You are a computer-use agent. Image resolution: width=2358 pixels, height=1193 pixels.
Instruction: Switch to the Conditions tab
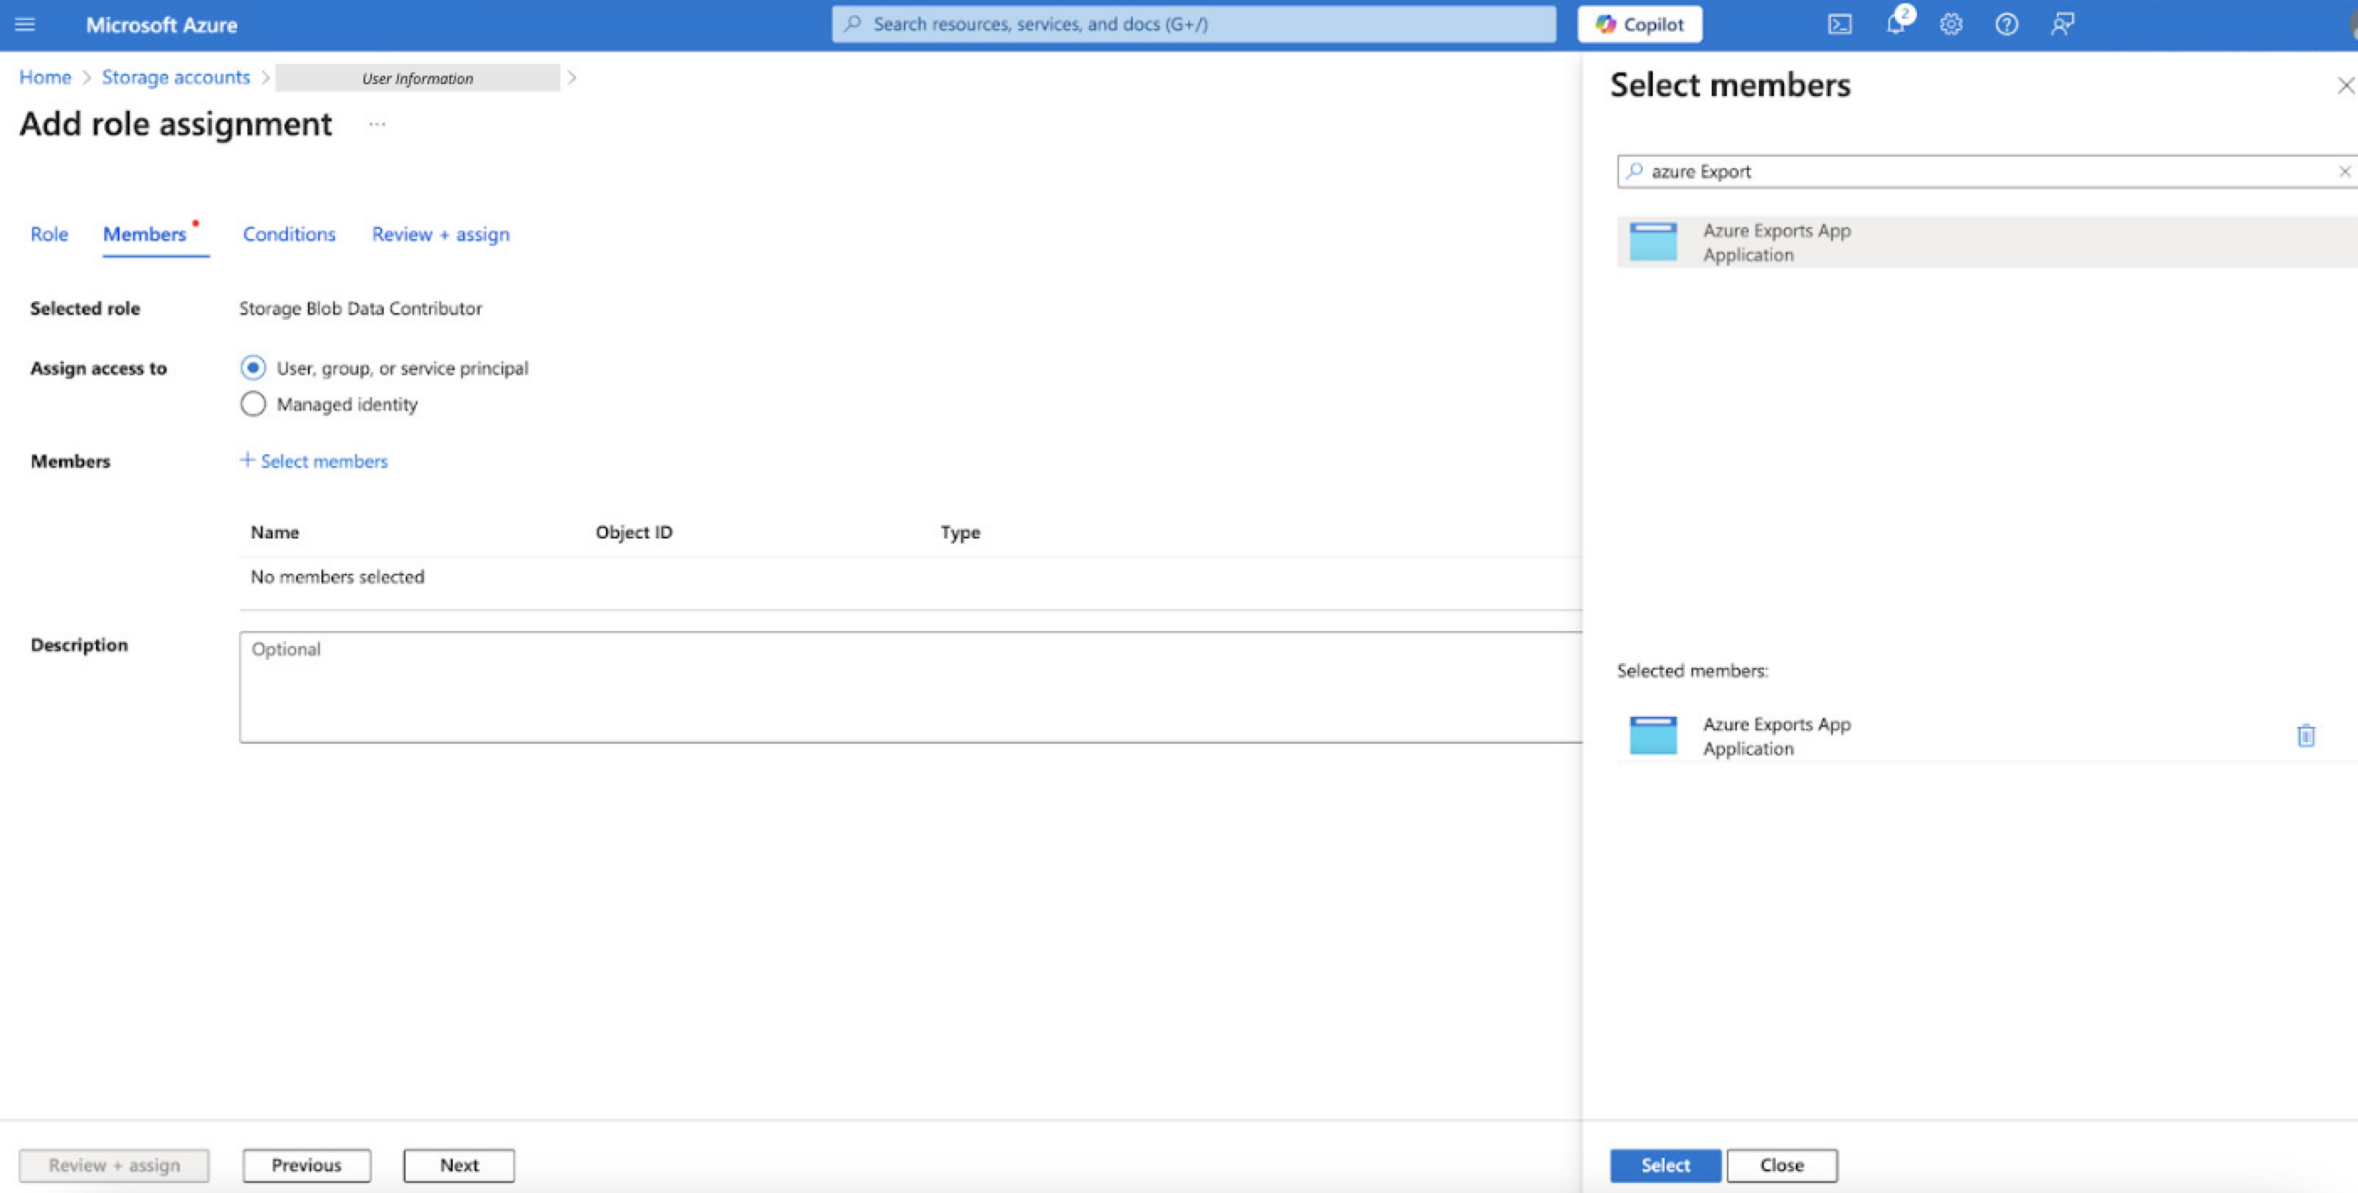click(x=289, y=234)
